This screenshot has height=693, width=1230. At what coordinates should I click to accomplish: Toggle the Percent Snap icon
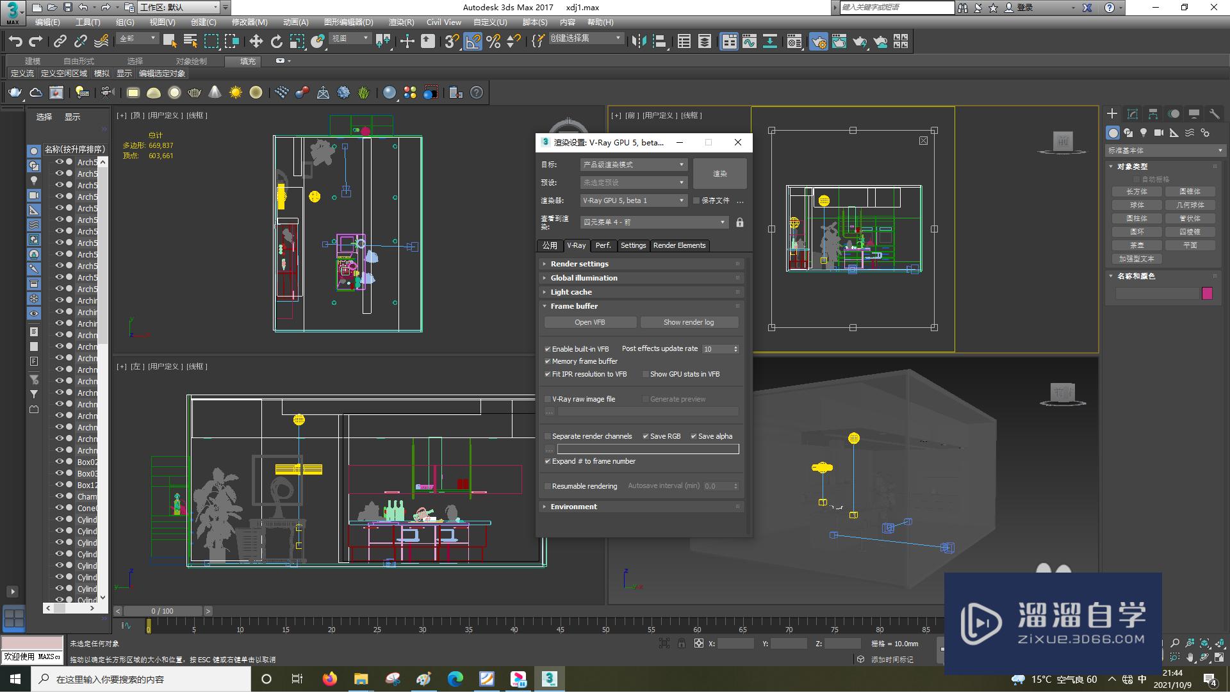tap(493, 42)
